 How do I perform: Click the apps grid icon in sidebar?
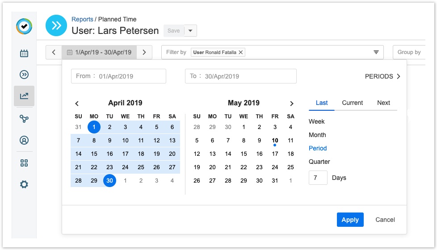point(24,163)
